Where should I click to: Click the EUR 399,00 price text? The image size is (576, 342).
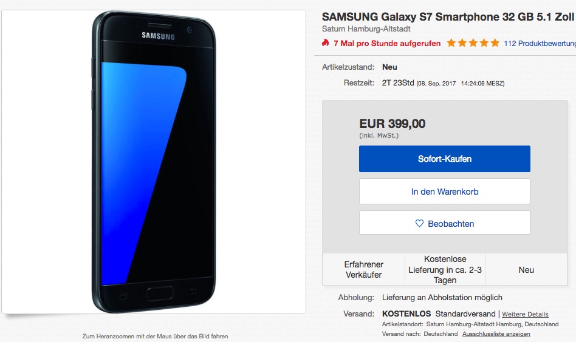coord(392,124)
